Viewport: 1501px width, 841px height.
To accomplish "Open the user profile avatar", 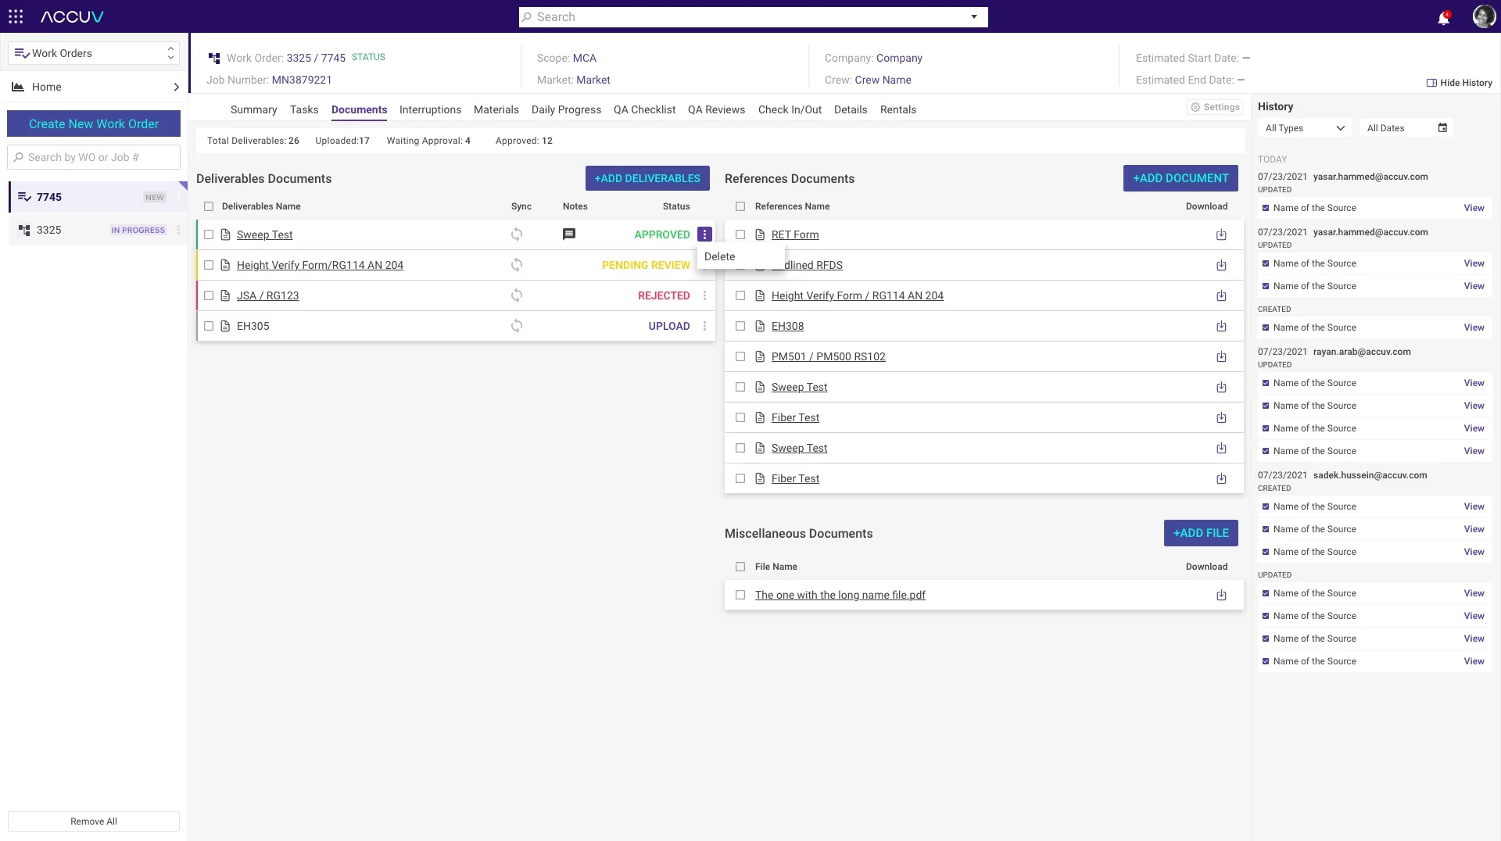I will pyautogui.click(x=1483, y=16).
